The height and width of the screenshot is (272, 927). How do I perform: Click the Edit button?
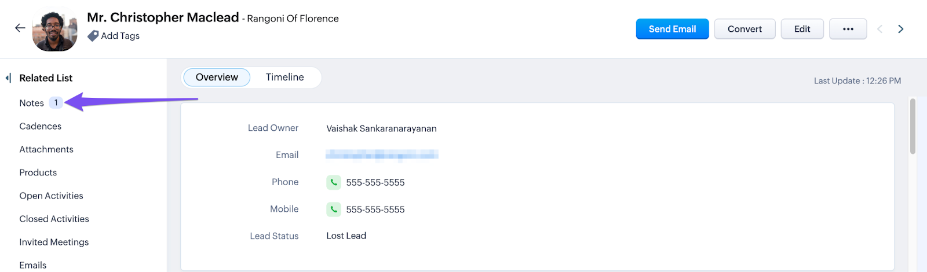[802, 29]
